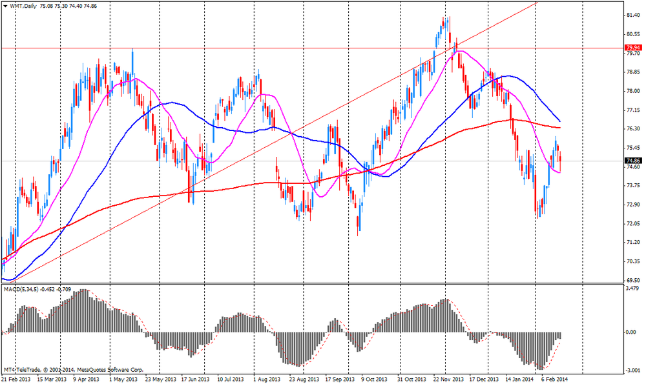Click the 3.479 MACD scale value

[632, 288]
